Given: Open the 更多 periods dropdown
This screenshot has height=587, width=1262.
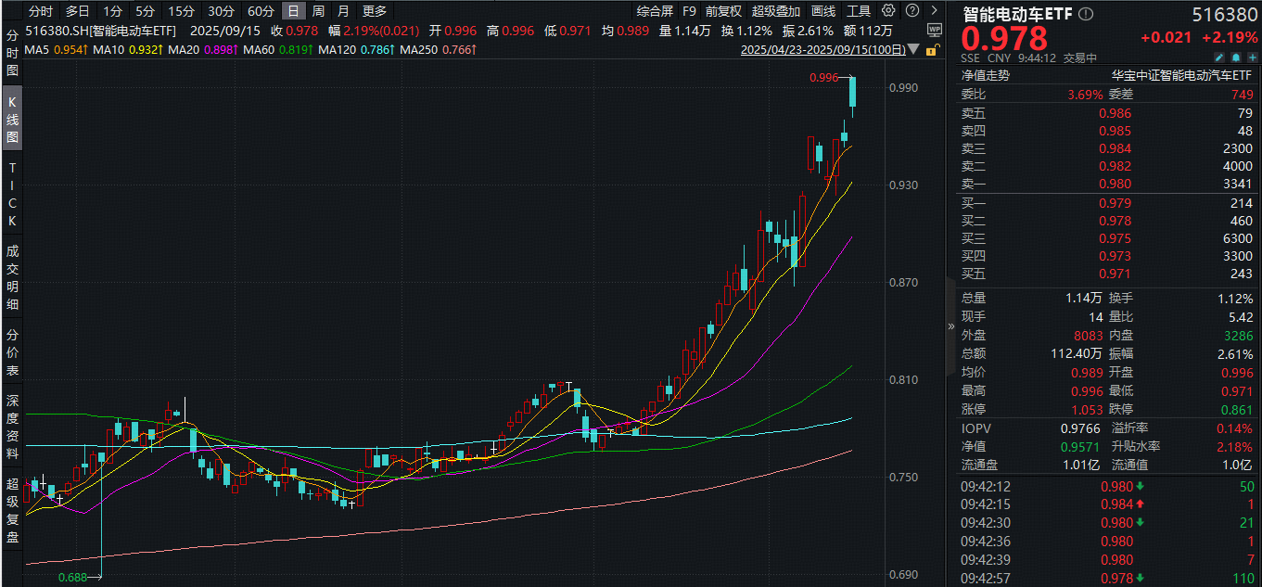Looking at the screenshot, I should [x=375, y=11].
